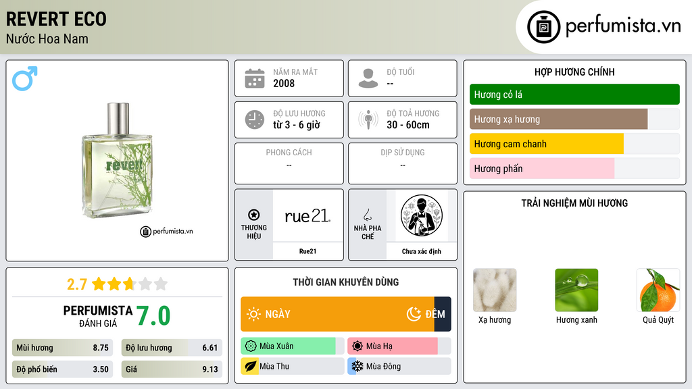692x389 pixels.
Task: Click the Thương hiệu label
Action: [254, 232]
